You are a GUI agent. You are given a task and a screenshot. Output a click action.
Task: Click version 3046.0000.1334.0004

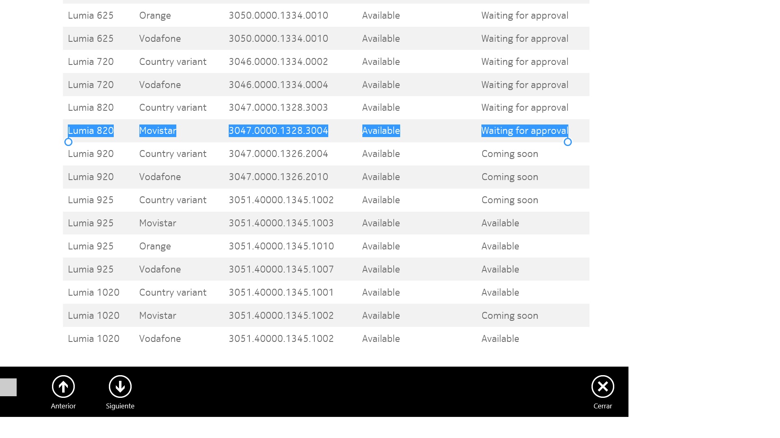coord(278,85)
